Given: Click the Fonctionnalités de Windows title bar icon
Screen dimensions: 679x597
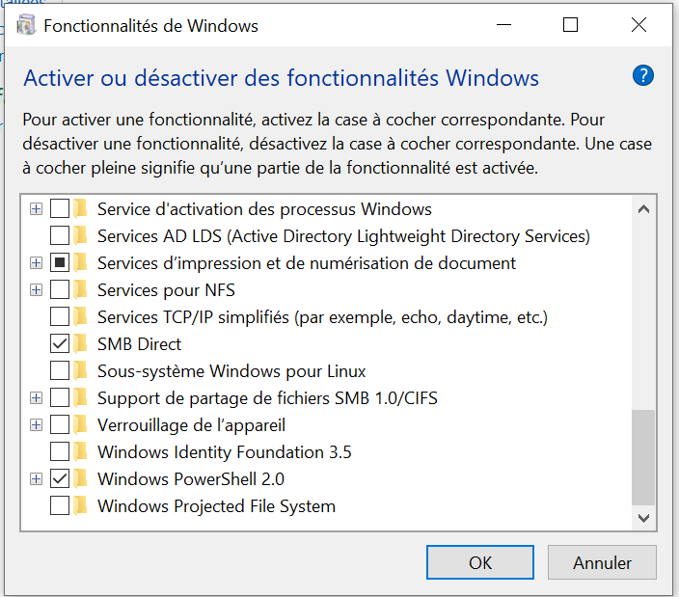Looking at the screenshot, I should 25,25.
